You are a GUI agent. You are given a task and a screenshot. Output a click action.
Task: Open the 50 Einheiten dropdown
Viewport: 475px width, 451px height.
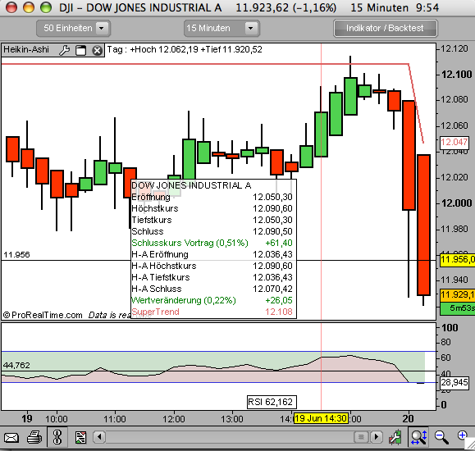(73, 29)
